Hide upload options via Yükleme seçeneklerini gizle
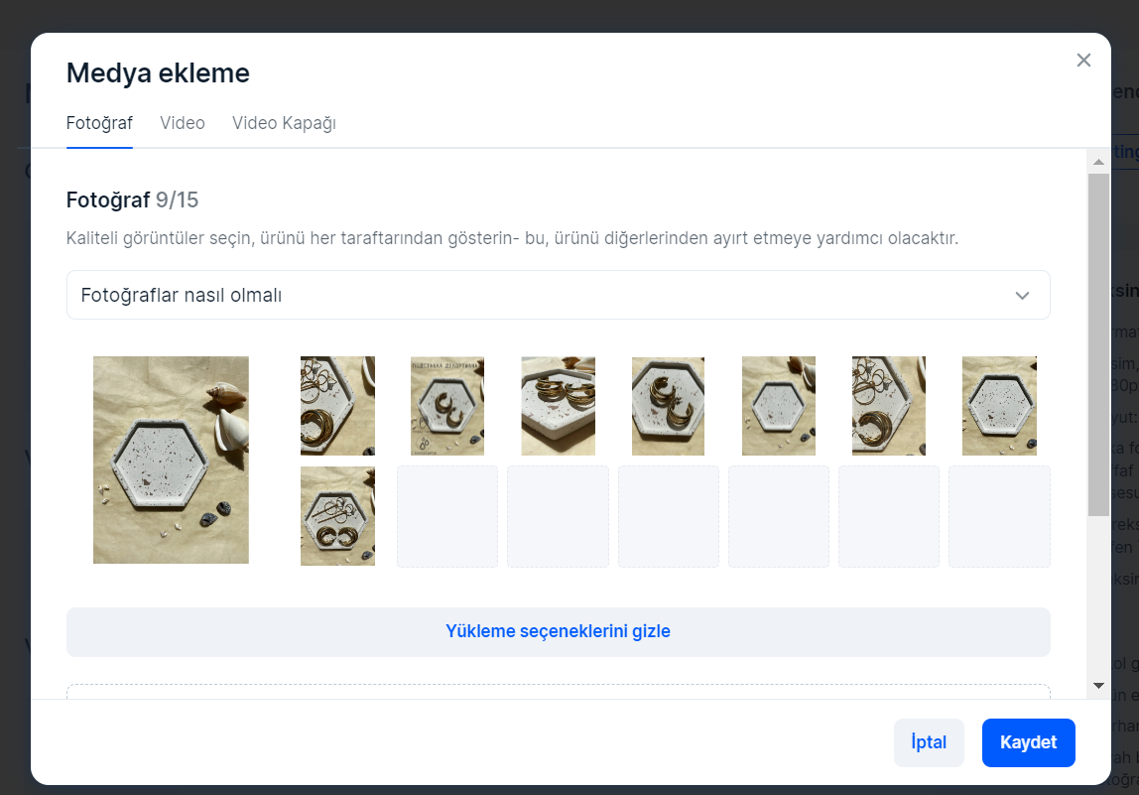The height and width of the screenshot is (795, 1139). 558,631
